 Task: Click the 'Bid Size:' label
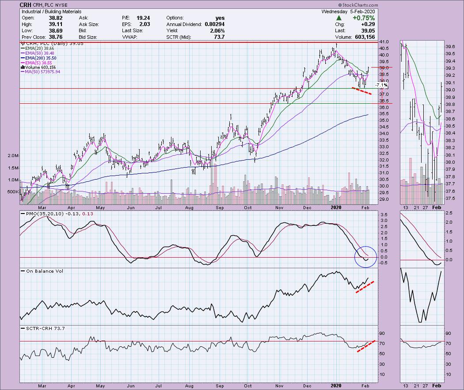[88, 37]
